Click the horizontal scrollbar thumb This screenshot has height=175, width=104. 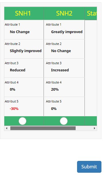coord(43,128)
